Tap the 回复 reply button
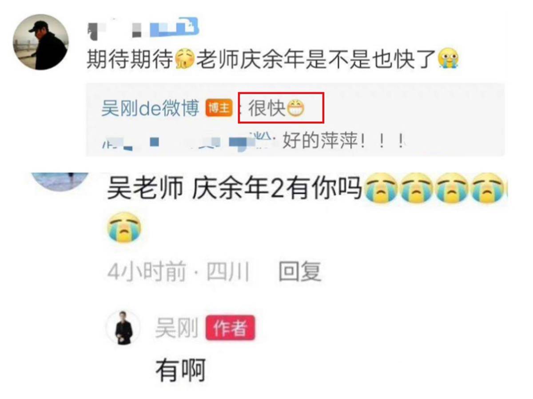Screen dimensions: 533x399 pos(300,271)
